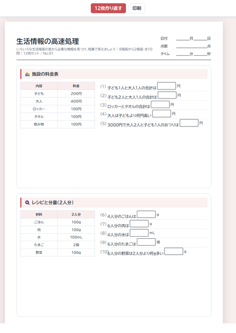Click the 内容 column header
The image size is (236, 333).
39,86
